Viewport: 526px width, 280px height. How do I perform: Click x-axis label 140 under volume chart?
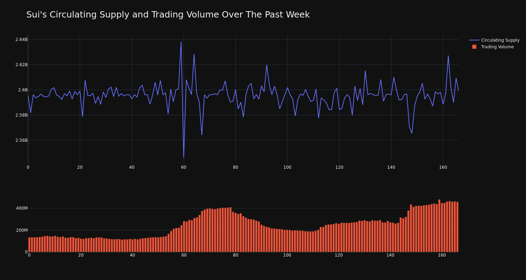coord(390,255)
